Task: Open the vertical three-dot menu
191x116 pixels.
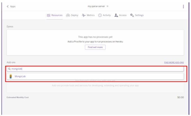Action: tap(183, 6)
